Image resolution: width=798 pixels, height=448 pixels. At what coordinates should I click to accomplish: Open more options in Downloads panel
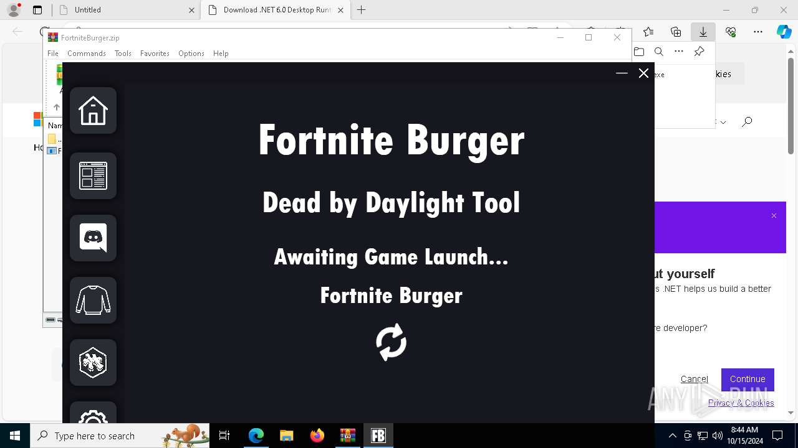click(679, 52)
